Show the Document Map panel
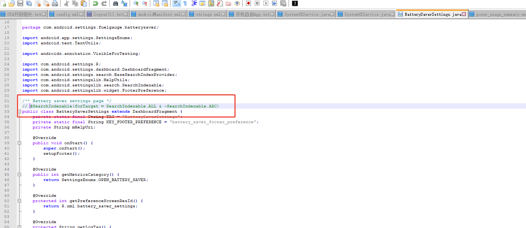 pos(211,3)
